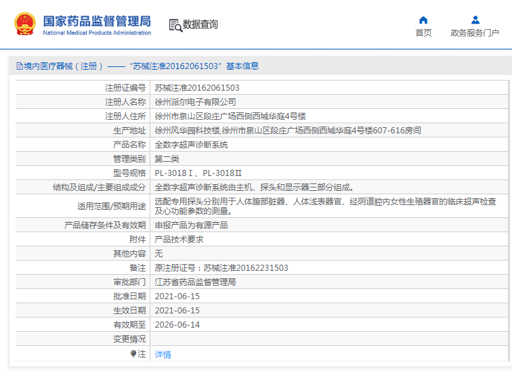This screenshot has width=512, height=373.
Task: Click the expiry date 2026-06-14
Action: point(177,324)
